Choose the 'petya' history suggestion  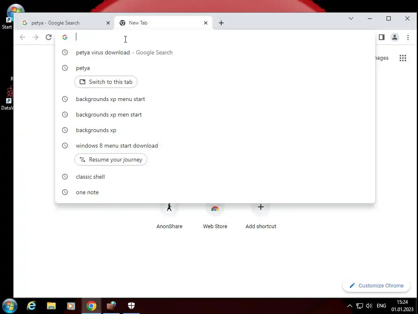coord(215,68)
